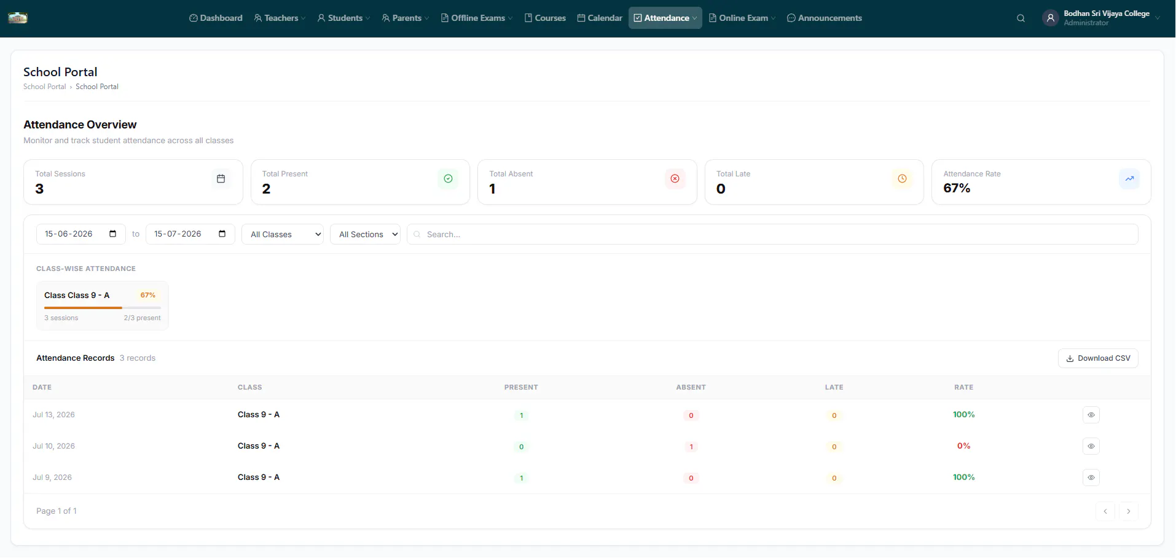Click the trend icon on Attendance Rate card

pos(1129,179)
